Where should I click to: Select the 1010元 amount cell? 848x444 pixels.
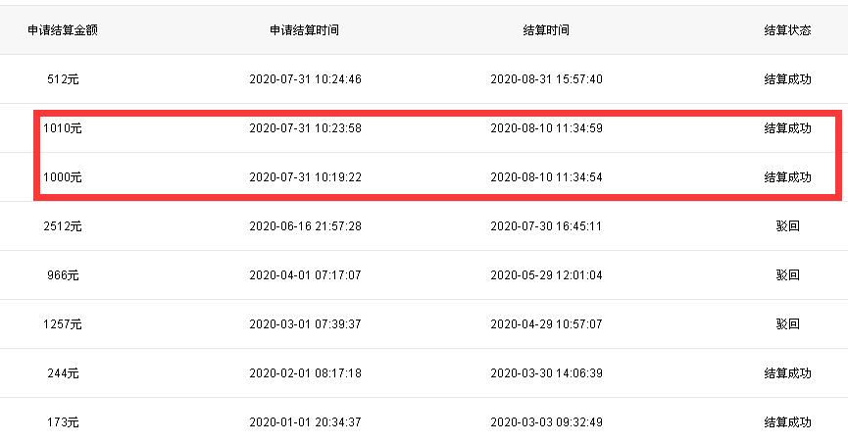coord(63,128)
